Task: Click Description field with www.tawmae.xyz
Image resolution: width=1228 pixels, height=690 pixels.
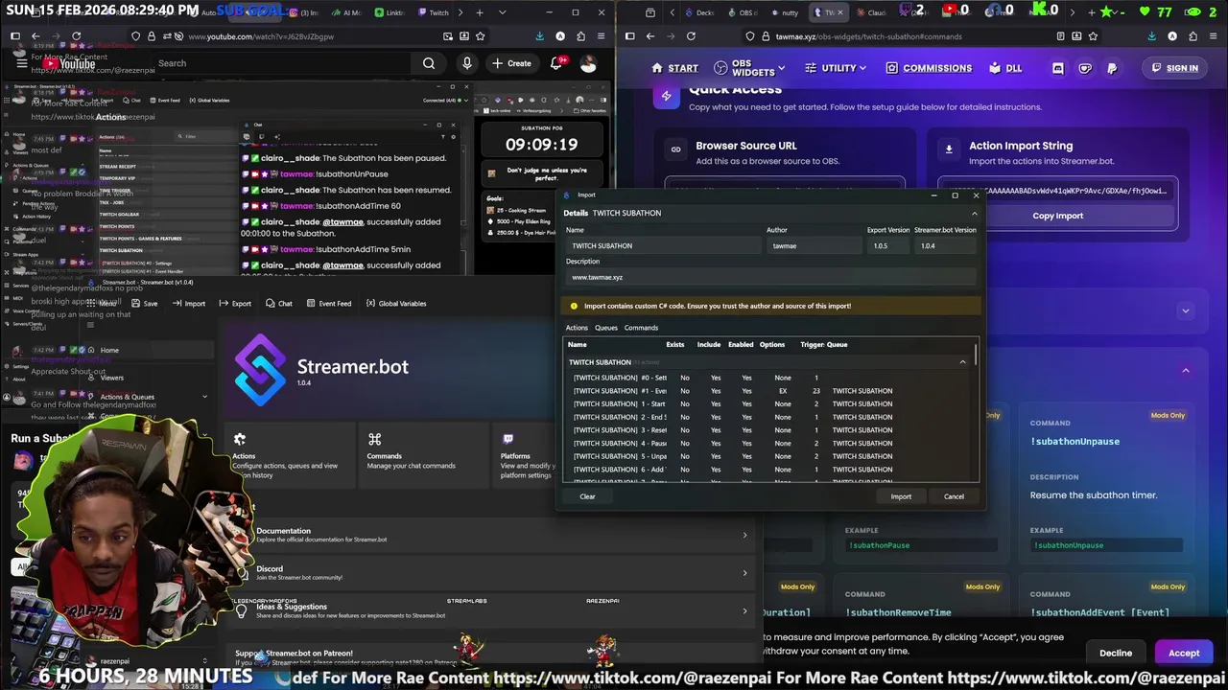Action: (x=770, y=277)
